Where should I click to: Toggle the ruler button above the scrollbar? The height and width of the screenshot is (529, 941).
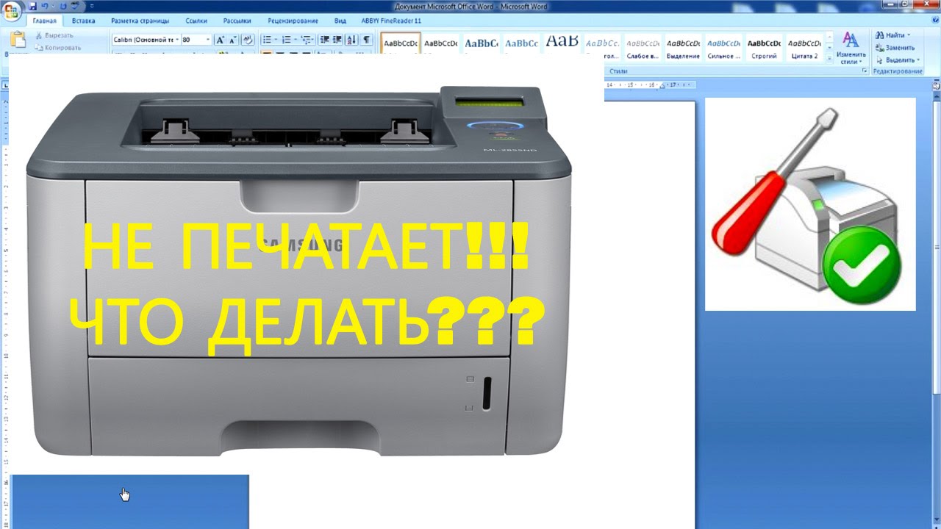(x=936, y=85)
